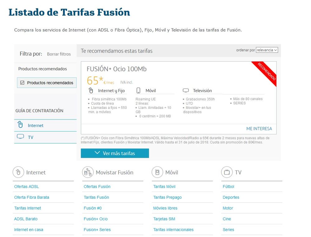Go to Fusión+ Ocio link
The image size is (311, 237).
[96, 219]
